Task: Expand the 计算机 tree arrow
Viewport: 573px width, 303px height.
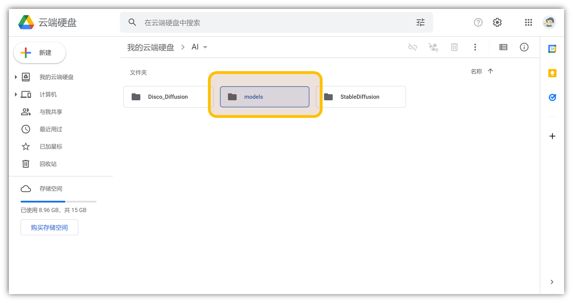Action: pos(16,95)
